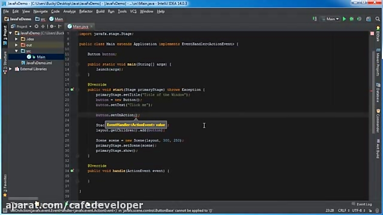383x215 pixels.
Task: Select the out folder row
Action: 36,45
